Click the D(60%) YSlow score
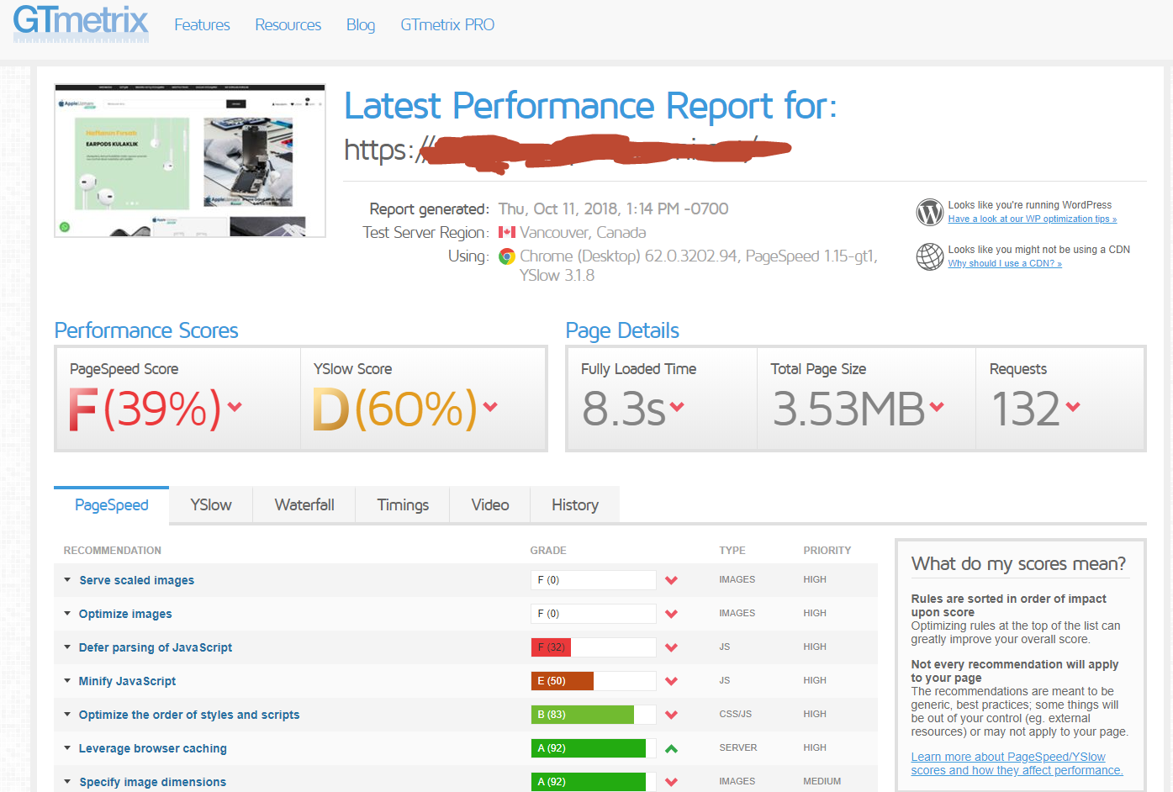1173x792 pixels. (394, 409)
